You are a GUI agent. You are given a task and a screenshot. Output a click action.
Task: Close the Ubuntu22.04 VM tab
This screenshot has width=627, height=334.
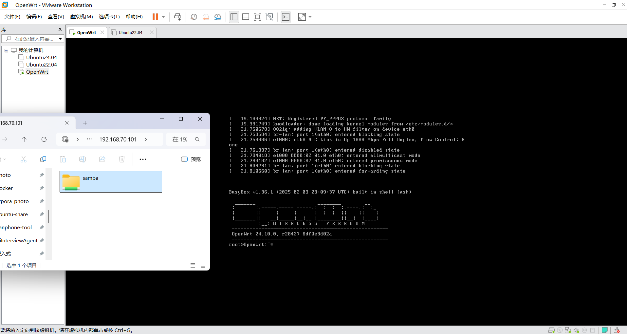152,32
